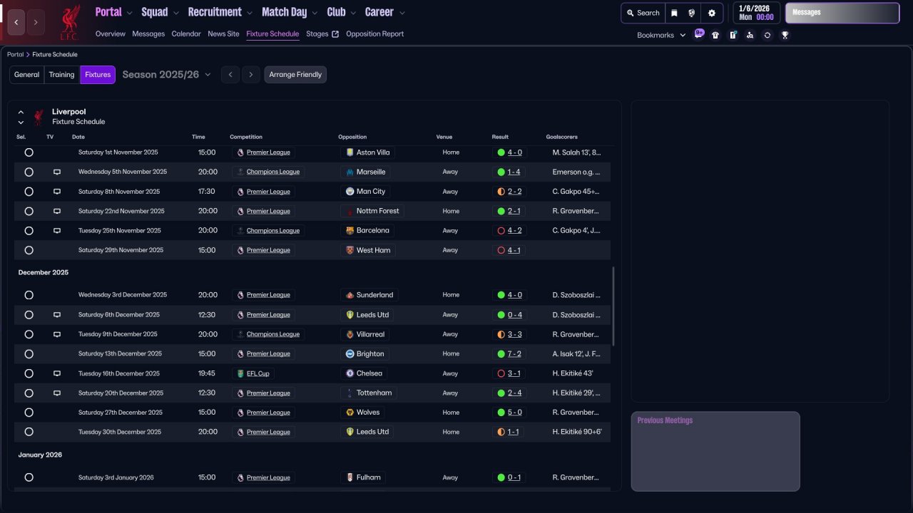Click the Liverpool LFC crest logo
The image size is (913, 513).
pos(69,22)
